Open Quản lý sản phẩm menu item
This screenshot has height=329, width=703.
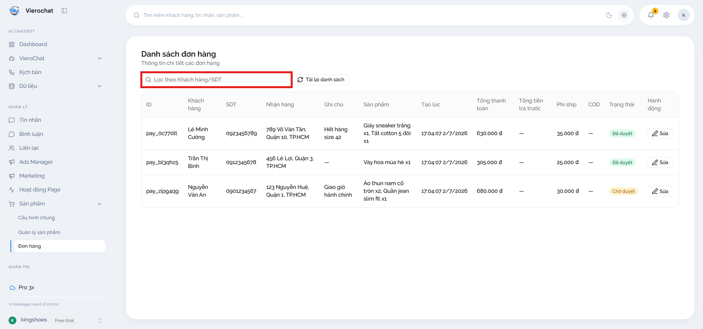39,232
